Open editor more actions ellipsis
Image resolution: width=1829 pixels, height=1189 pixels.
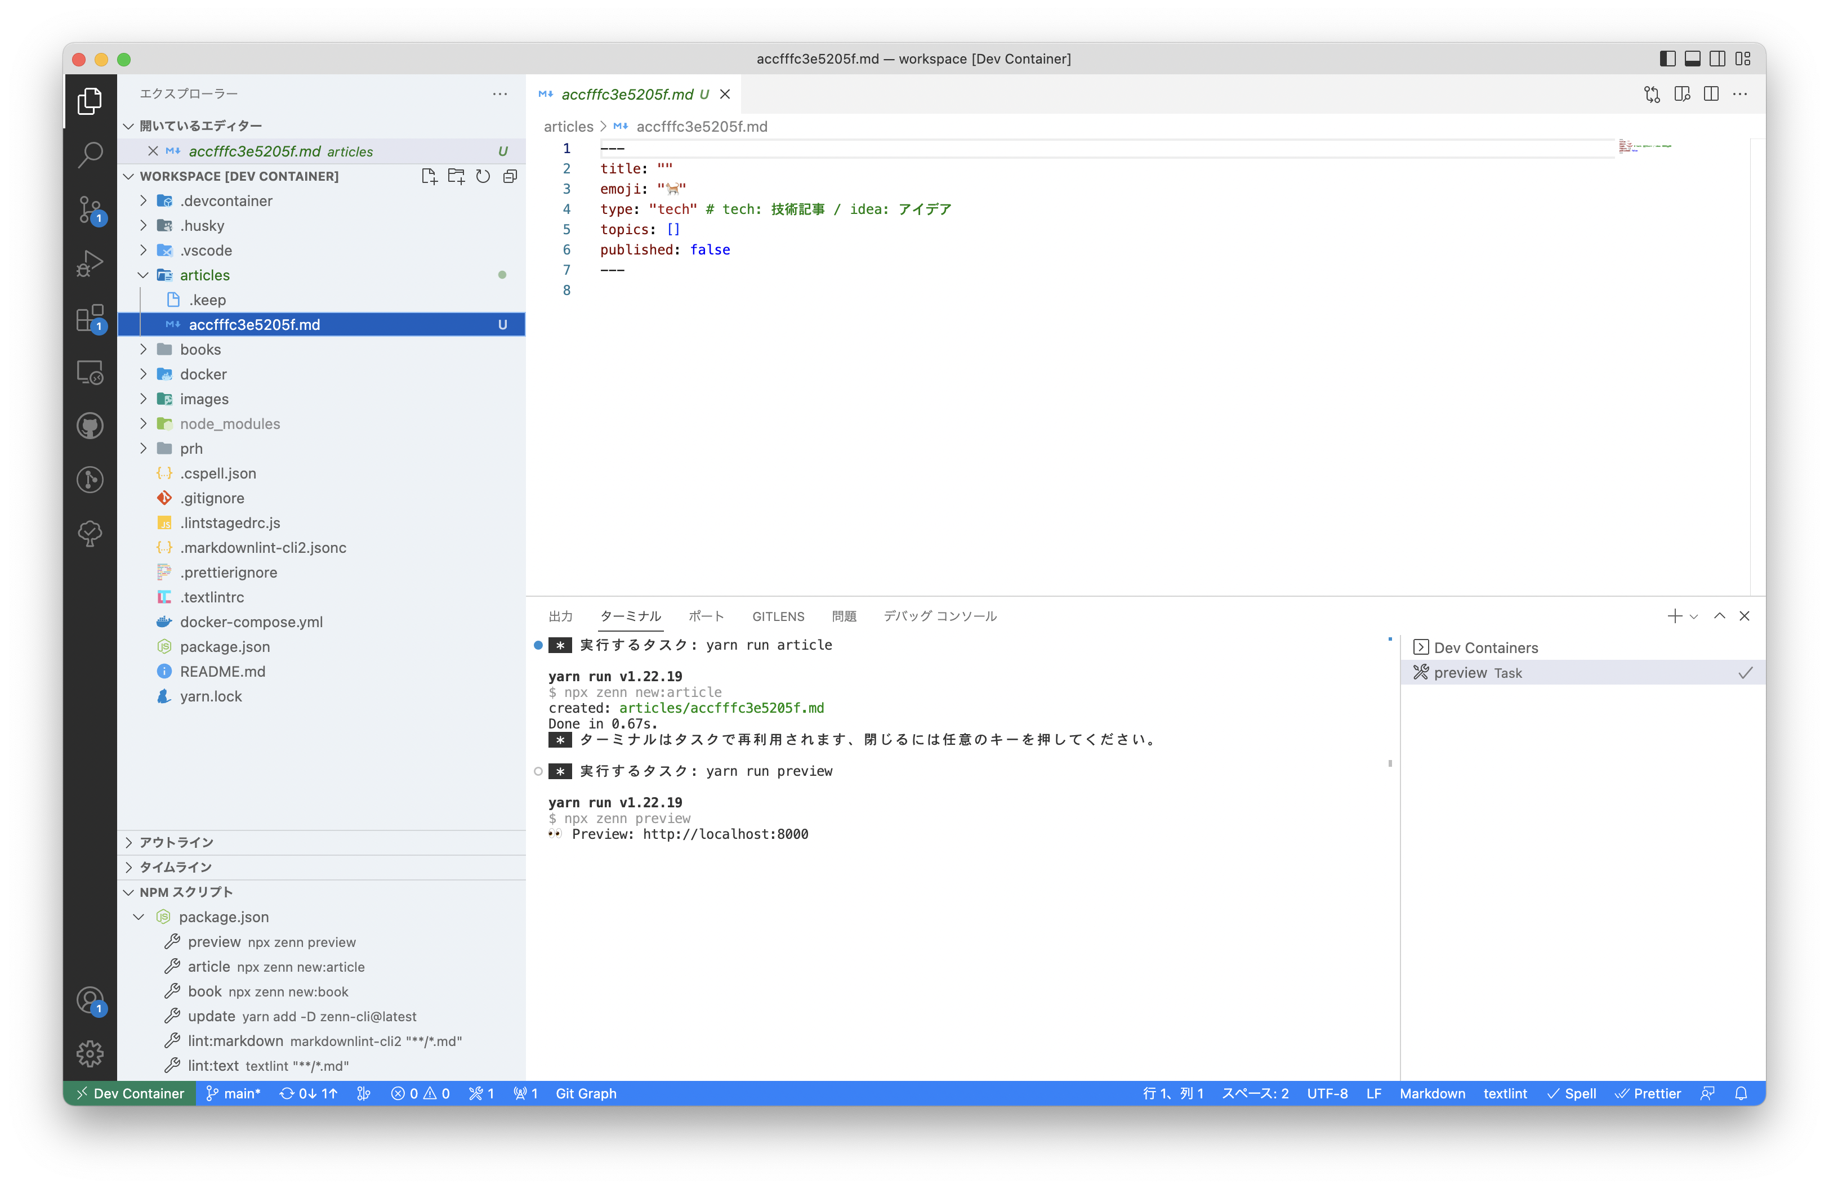(x=1740, y=95)
